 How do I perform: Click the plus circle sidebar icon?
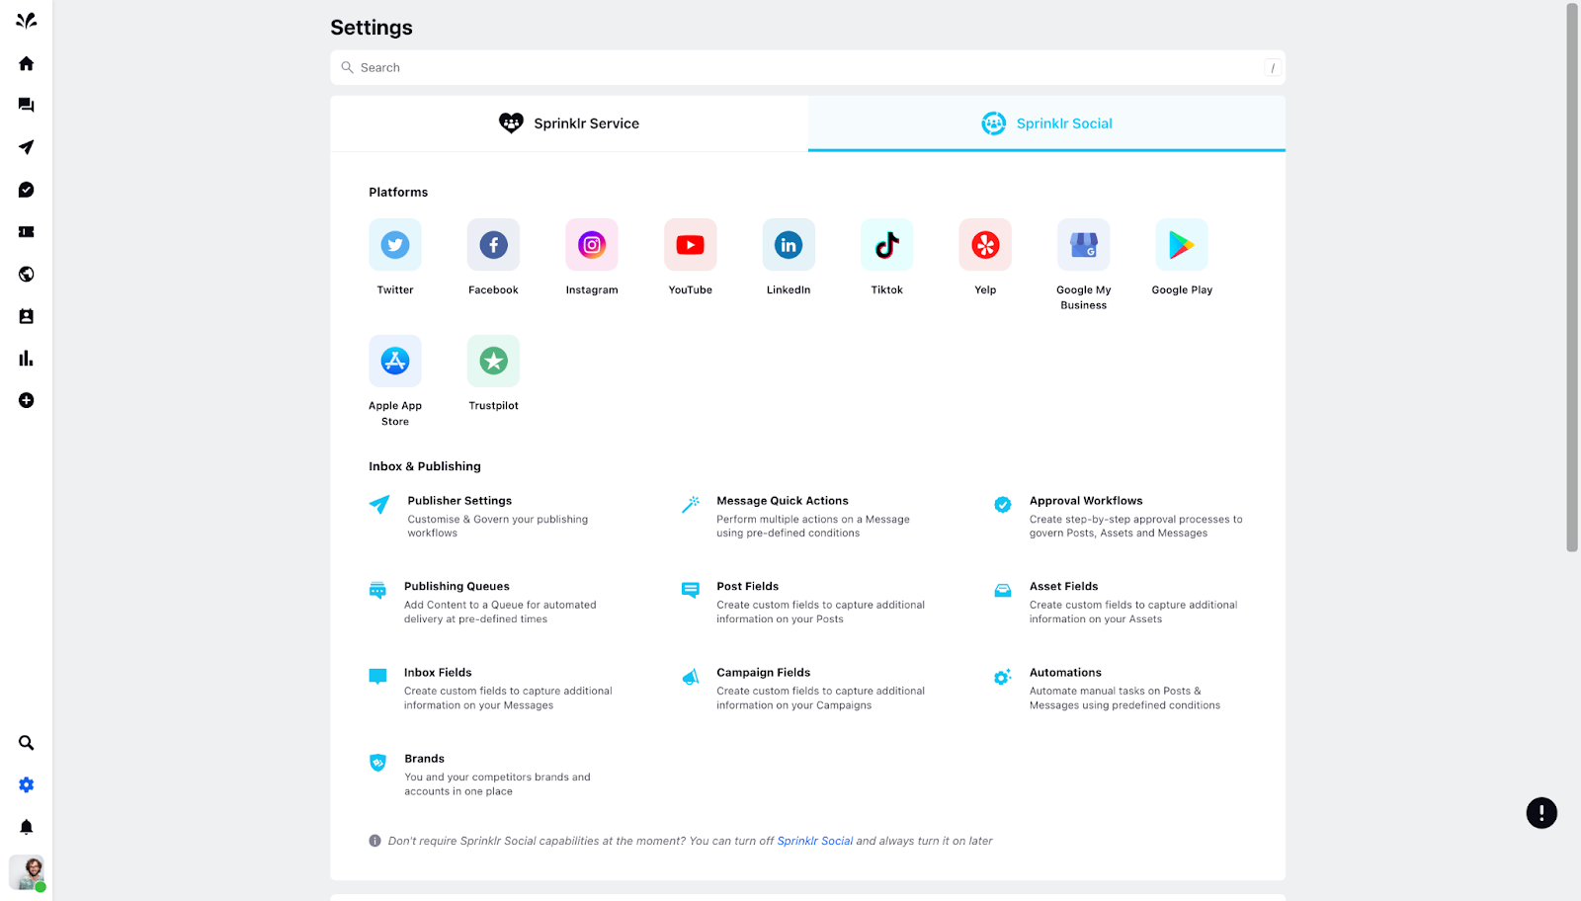(x=27, y=400)
